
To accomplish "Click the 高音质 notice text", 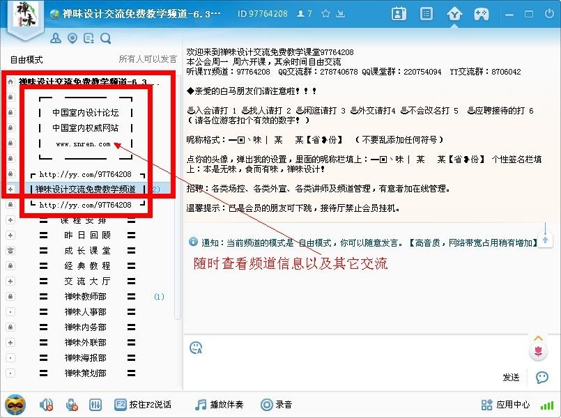I will coord(427,243).
